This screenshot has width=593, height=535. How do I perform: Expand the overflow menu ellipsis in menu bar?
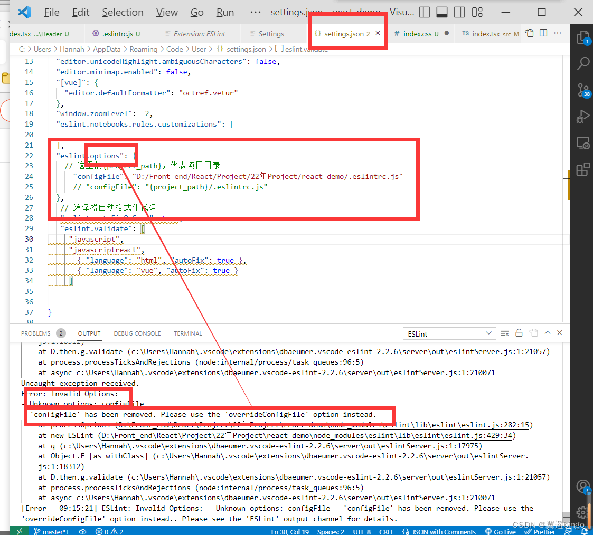click(x=255, y=13)
